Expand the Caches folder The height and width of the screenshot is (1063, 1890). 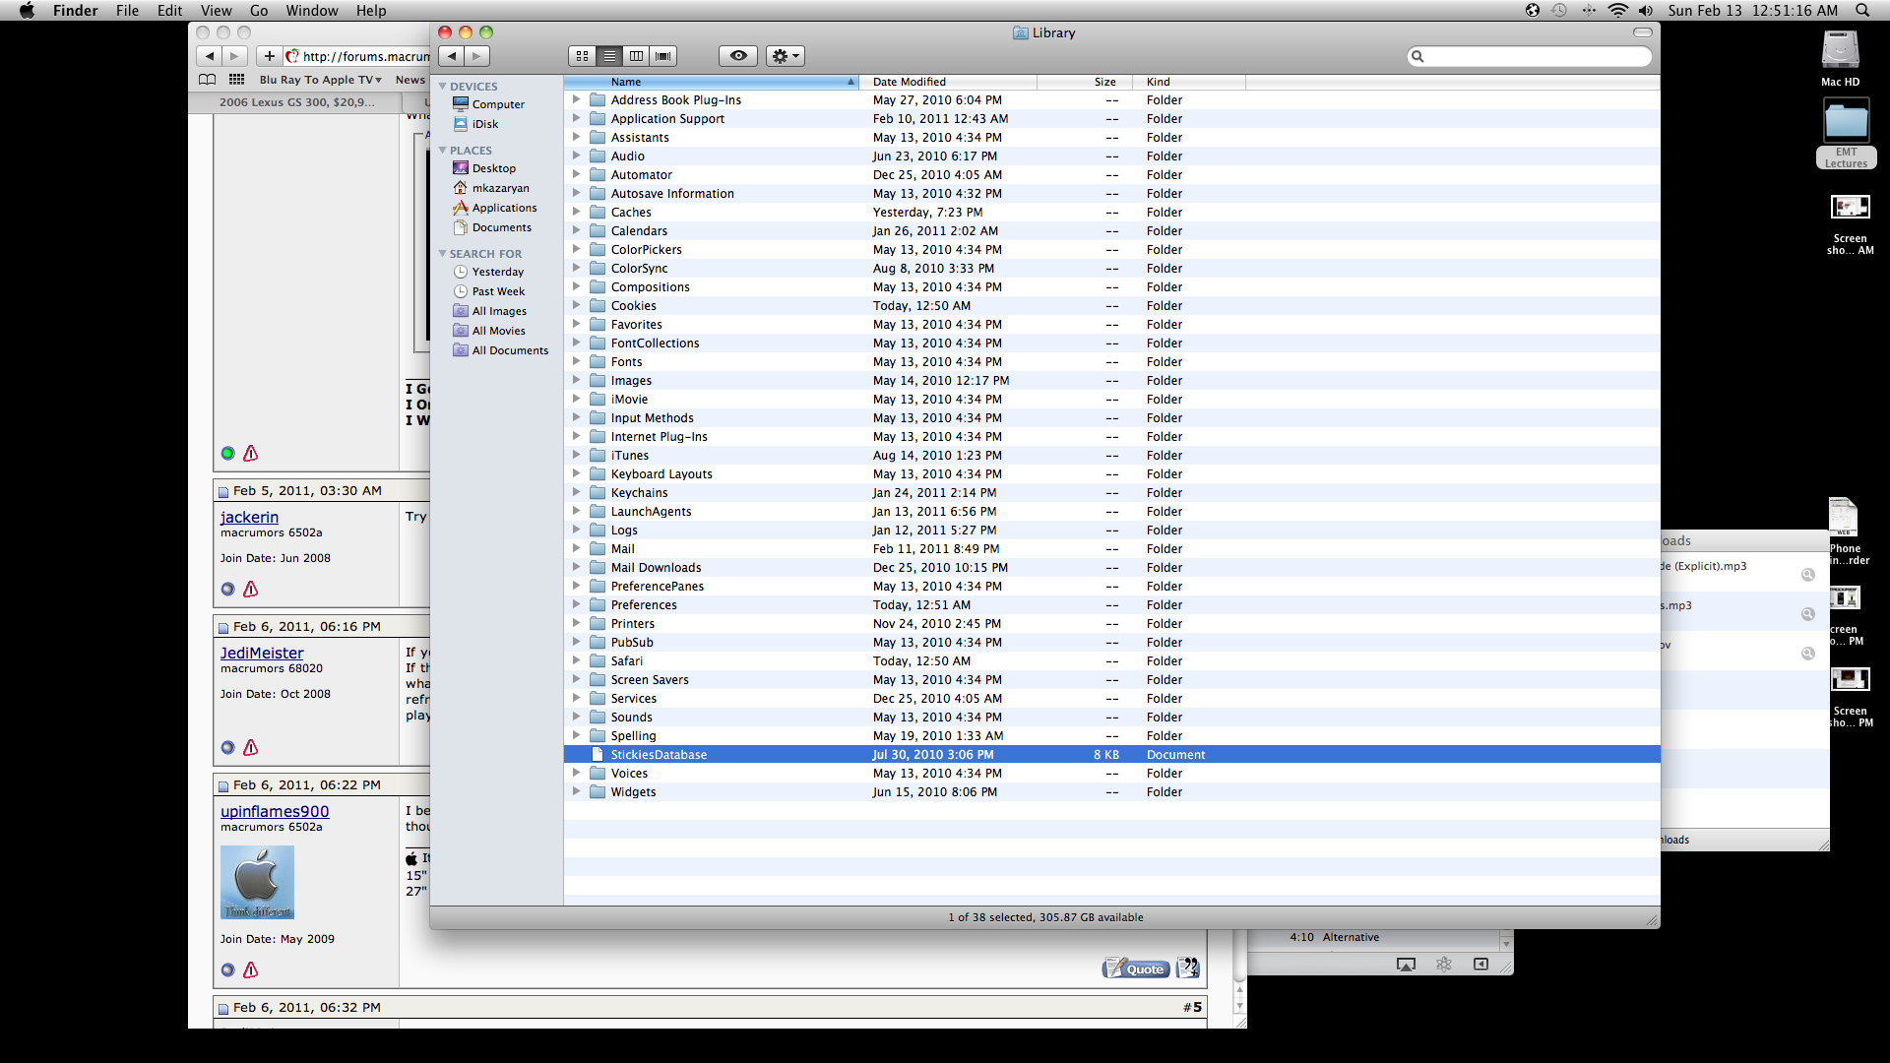576,212
